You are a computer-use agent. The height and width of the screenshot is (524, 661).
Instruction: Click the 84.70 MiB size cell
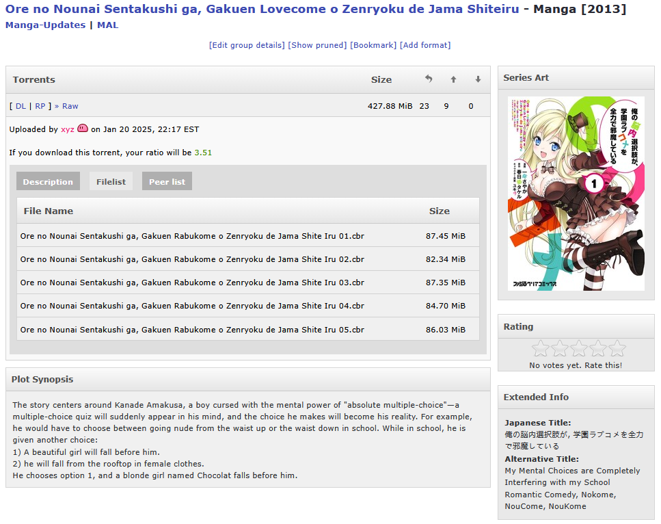pyautogui.click(x=446, y=306)
